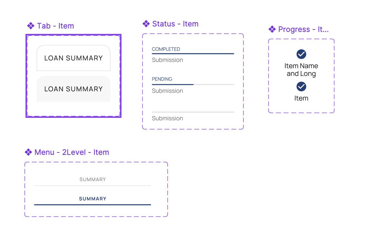This screenshot has width=375, height=239.
Task: Open the Status - Item component frame
Action: (193, 81)
